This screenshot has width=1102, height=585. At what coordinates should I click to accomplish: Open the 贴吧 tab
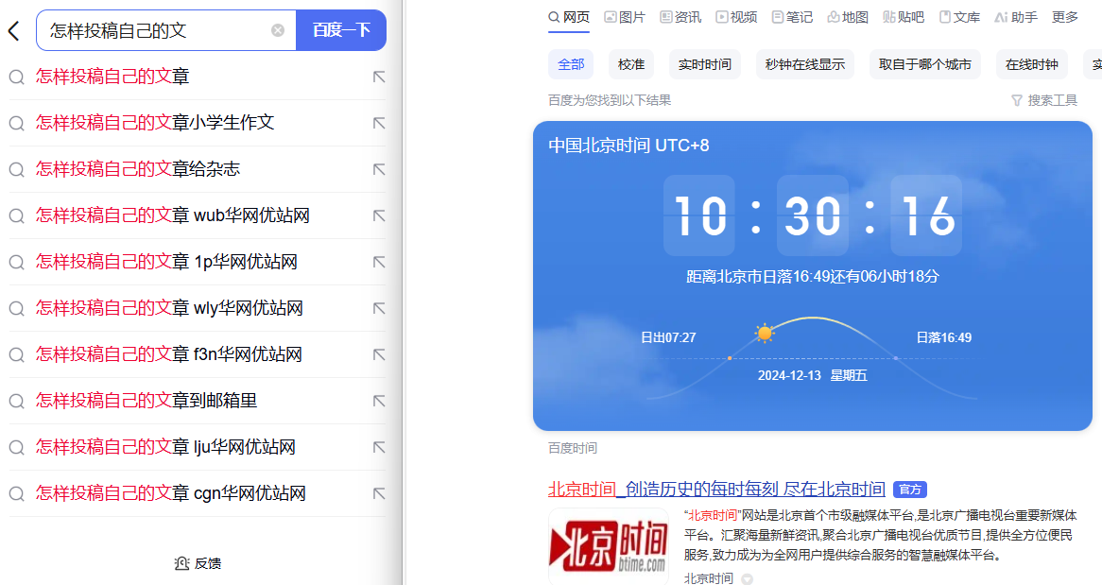point(904,17)
